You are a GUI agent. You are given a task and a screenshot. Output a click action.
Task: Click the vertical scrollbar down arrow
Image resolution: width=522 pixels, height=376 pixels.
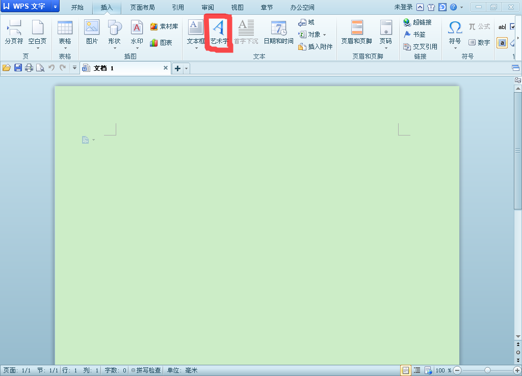point(518,336)
